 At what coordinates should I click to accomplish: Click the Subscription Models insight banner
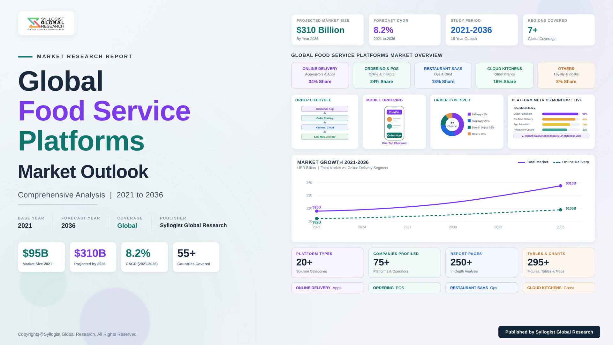click(551, 136)
